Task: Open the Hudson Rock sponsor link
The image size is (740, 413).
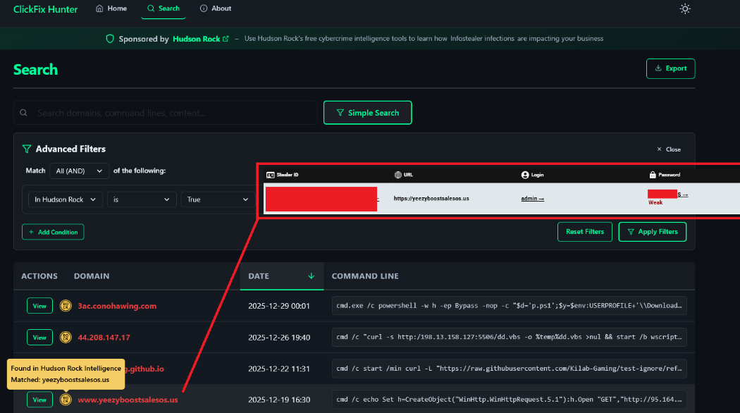Action: click(201, 39)
